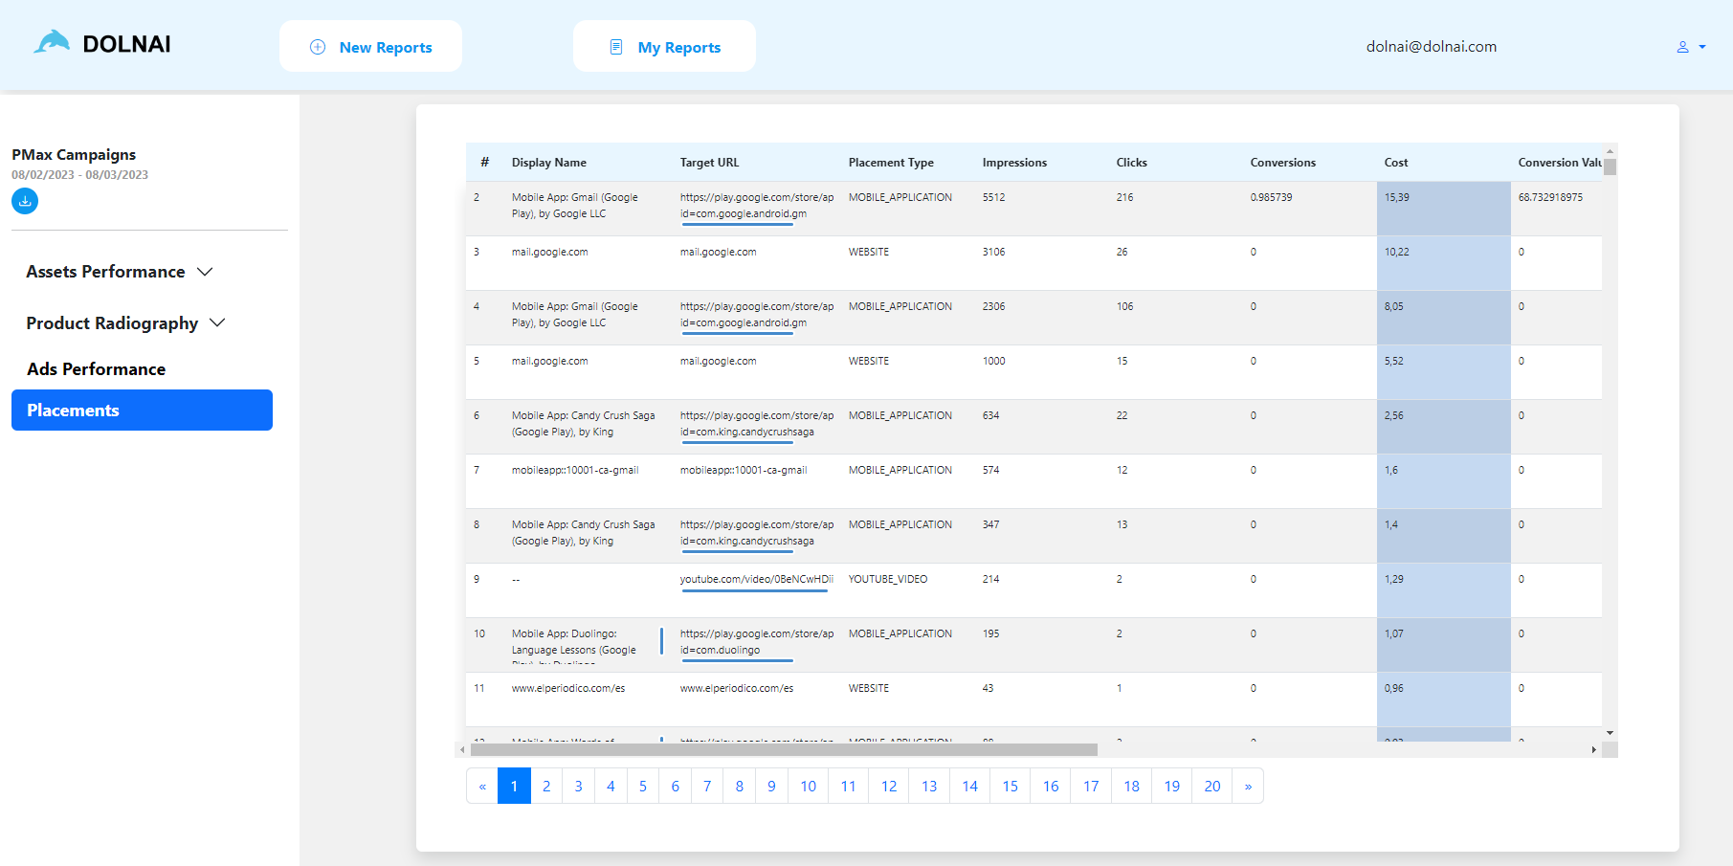Click the Display Name column header
Viewport: 1733px width, 866px height.
pyautogui.click(x=549, y=163)
